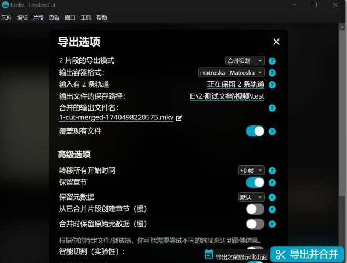
Task: Open the 合并切割 export mode dropdown
Action: [x=245, y=61]
